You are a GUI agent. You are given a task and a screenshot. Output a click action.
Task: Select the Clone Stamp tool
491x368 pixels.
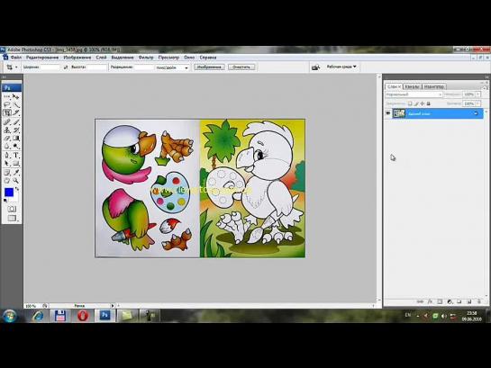tap(7, 130)
